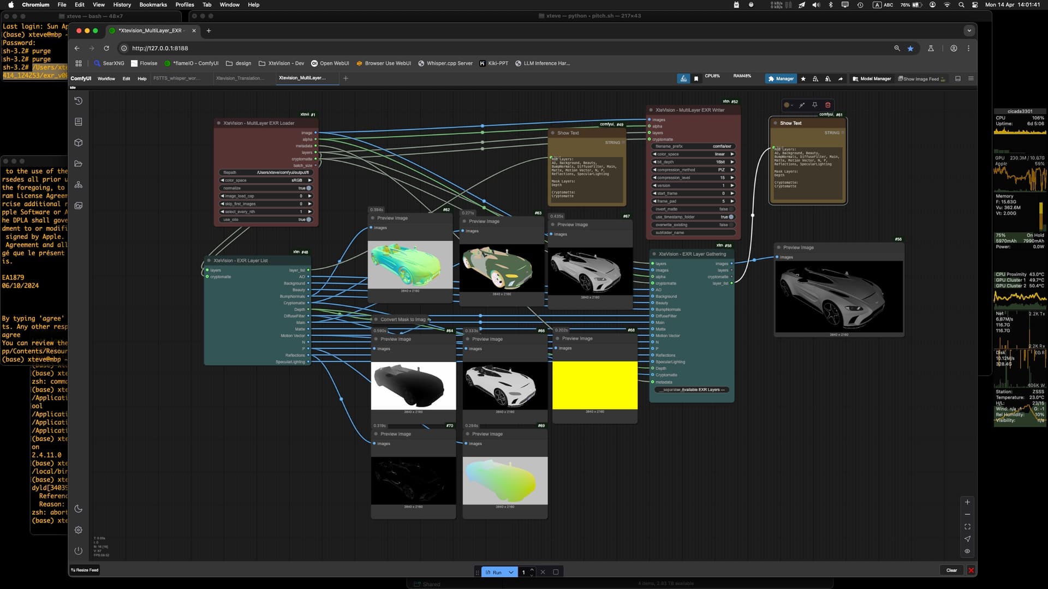Toggle invert_matte switch to true

[x=731, y=209]
